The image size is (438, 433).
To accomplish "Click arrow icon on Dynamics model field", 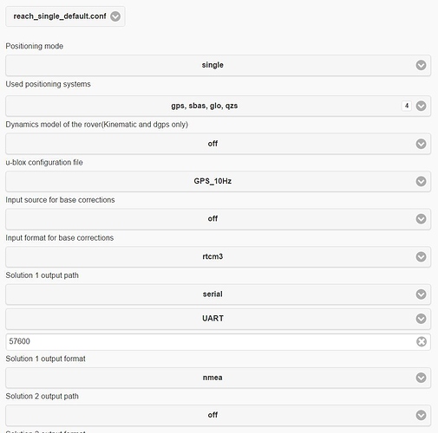I will 421,144.
